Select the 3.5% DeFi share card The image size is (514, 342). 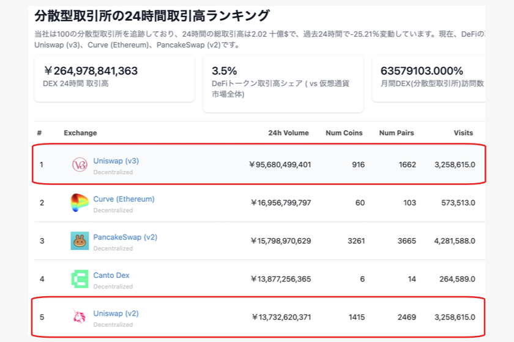click(x=283, y=84)
